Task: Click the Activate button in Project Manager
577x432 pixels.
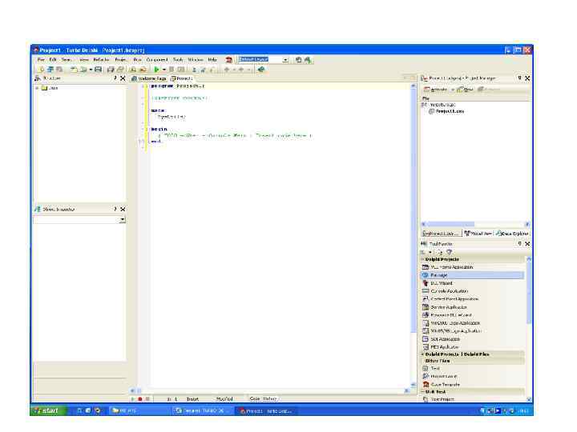Action: coord(436,90)
